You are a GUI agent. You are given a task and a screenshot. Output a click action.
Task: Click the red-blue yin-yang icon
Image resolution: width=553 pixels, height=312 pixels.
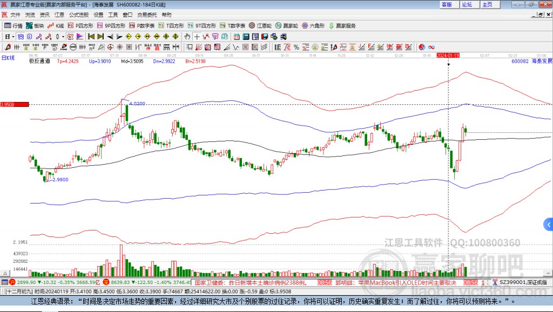[422, 48]
